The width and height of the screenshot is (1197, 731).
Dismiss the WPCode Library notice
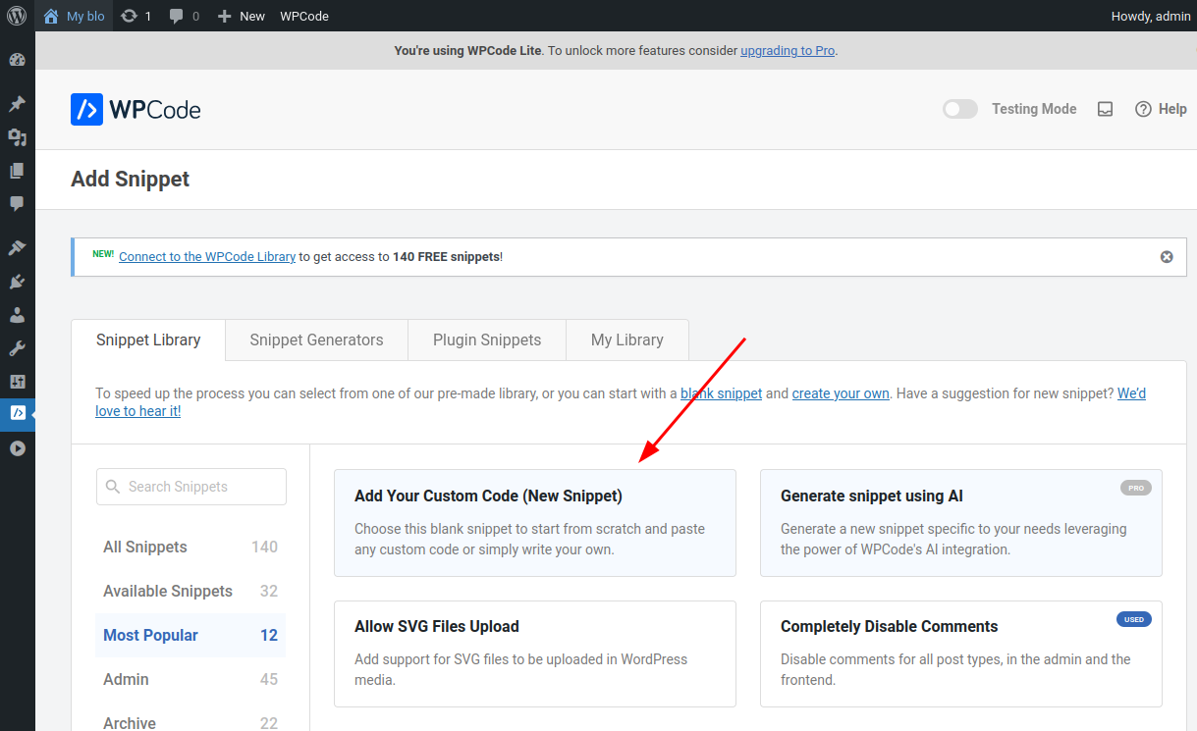(x=1167, y=257)
